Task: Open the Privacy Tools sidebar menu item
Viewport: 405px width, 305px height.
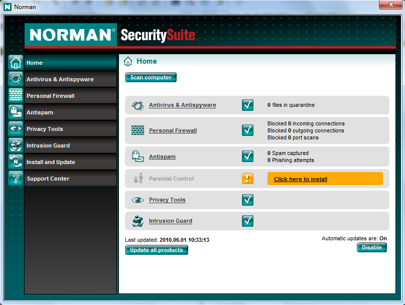Action: tap(70, 129)
